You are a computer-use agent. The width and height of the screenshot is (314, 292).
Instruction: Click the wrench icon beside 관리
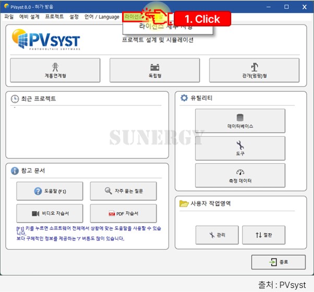point(212,235)
